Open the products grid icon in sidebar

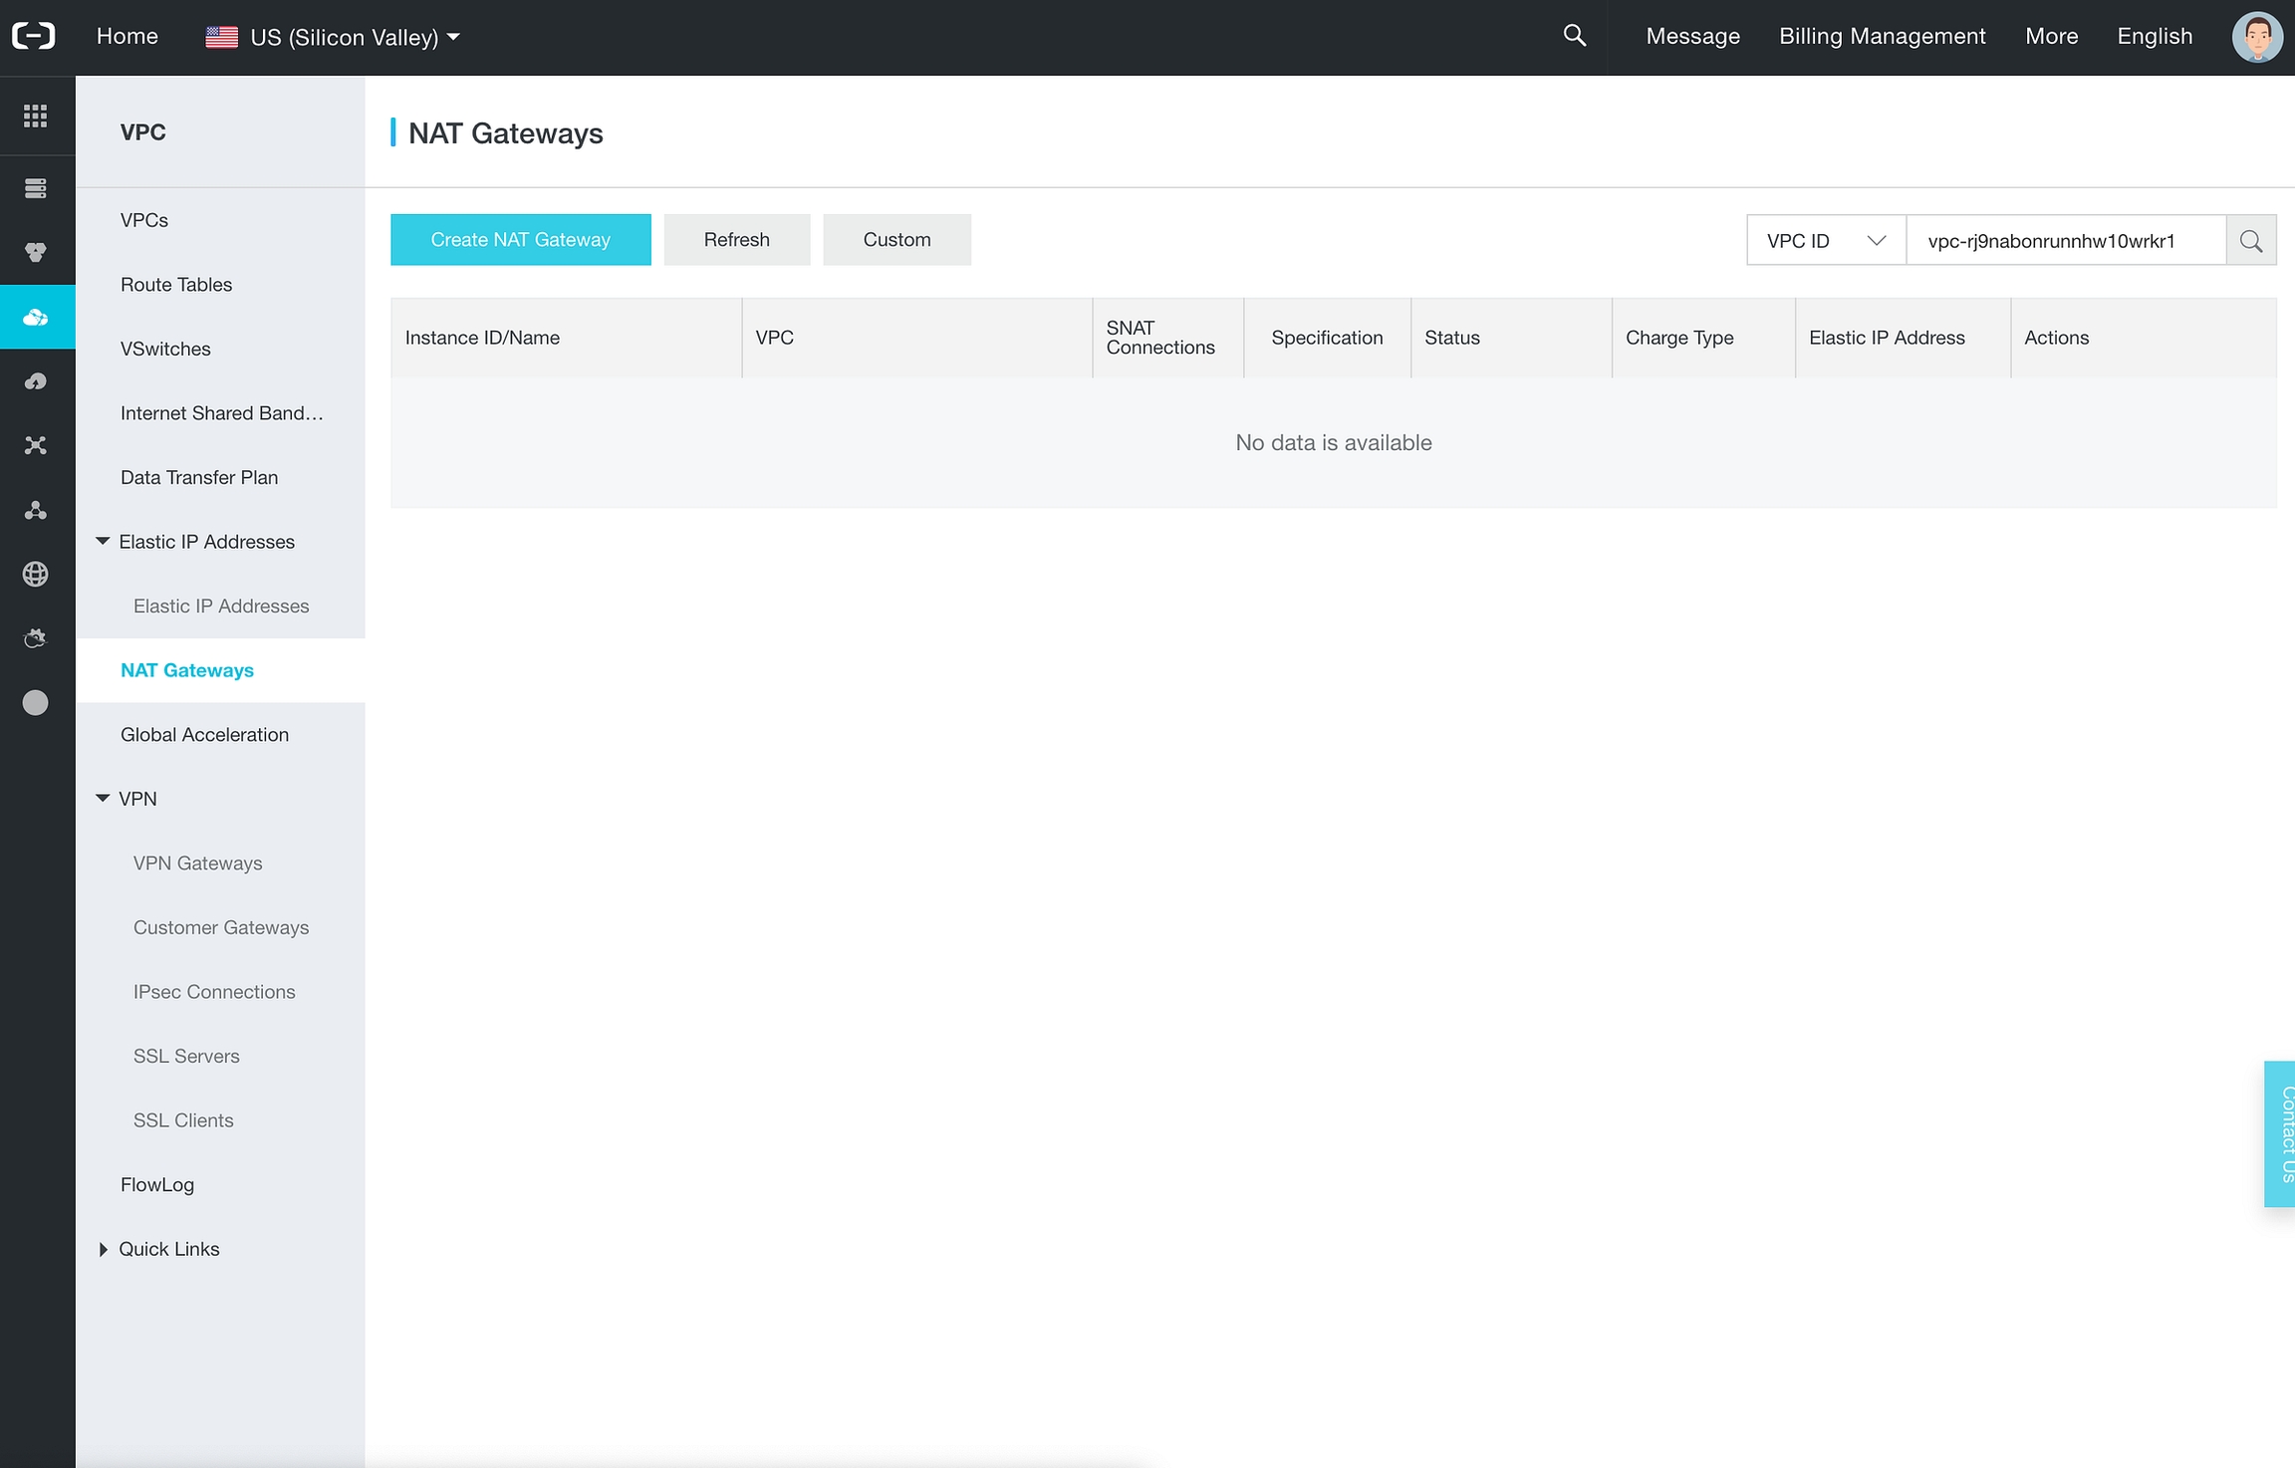(36, 116)
